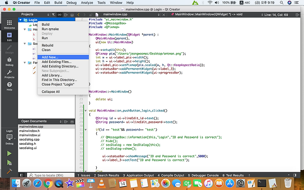Open the MainWindow symbol selector dropdown
This screenshot has width=304, height=190.
(217, 14)
